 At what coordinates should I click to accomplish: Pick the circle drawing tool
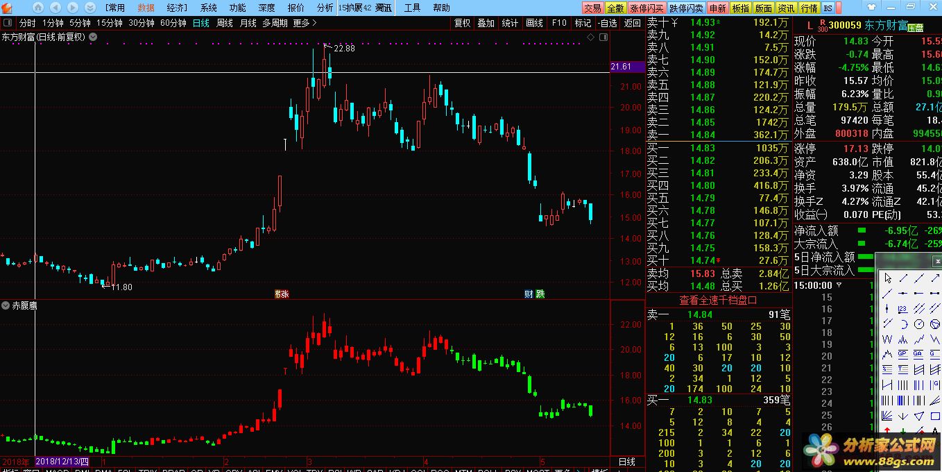click(x=919, y=324)
